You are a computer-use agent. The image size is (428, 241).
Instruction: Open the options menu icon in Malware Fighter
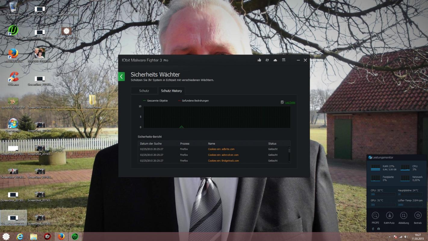coord(284,60)
